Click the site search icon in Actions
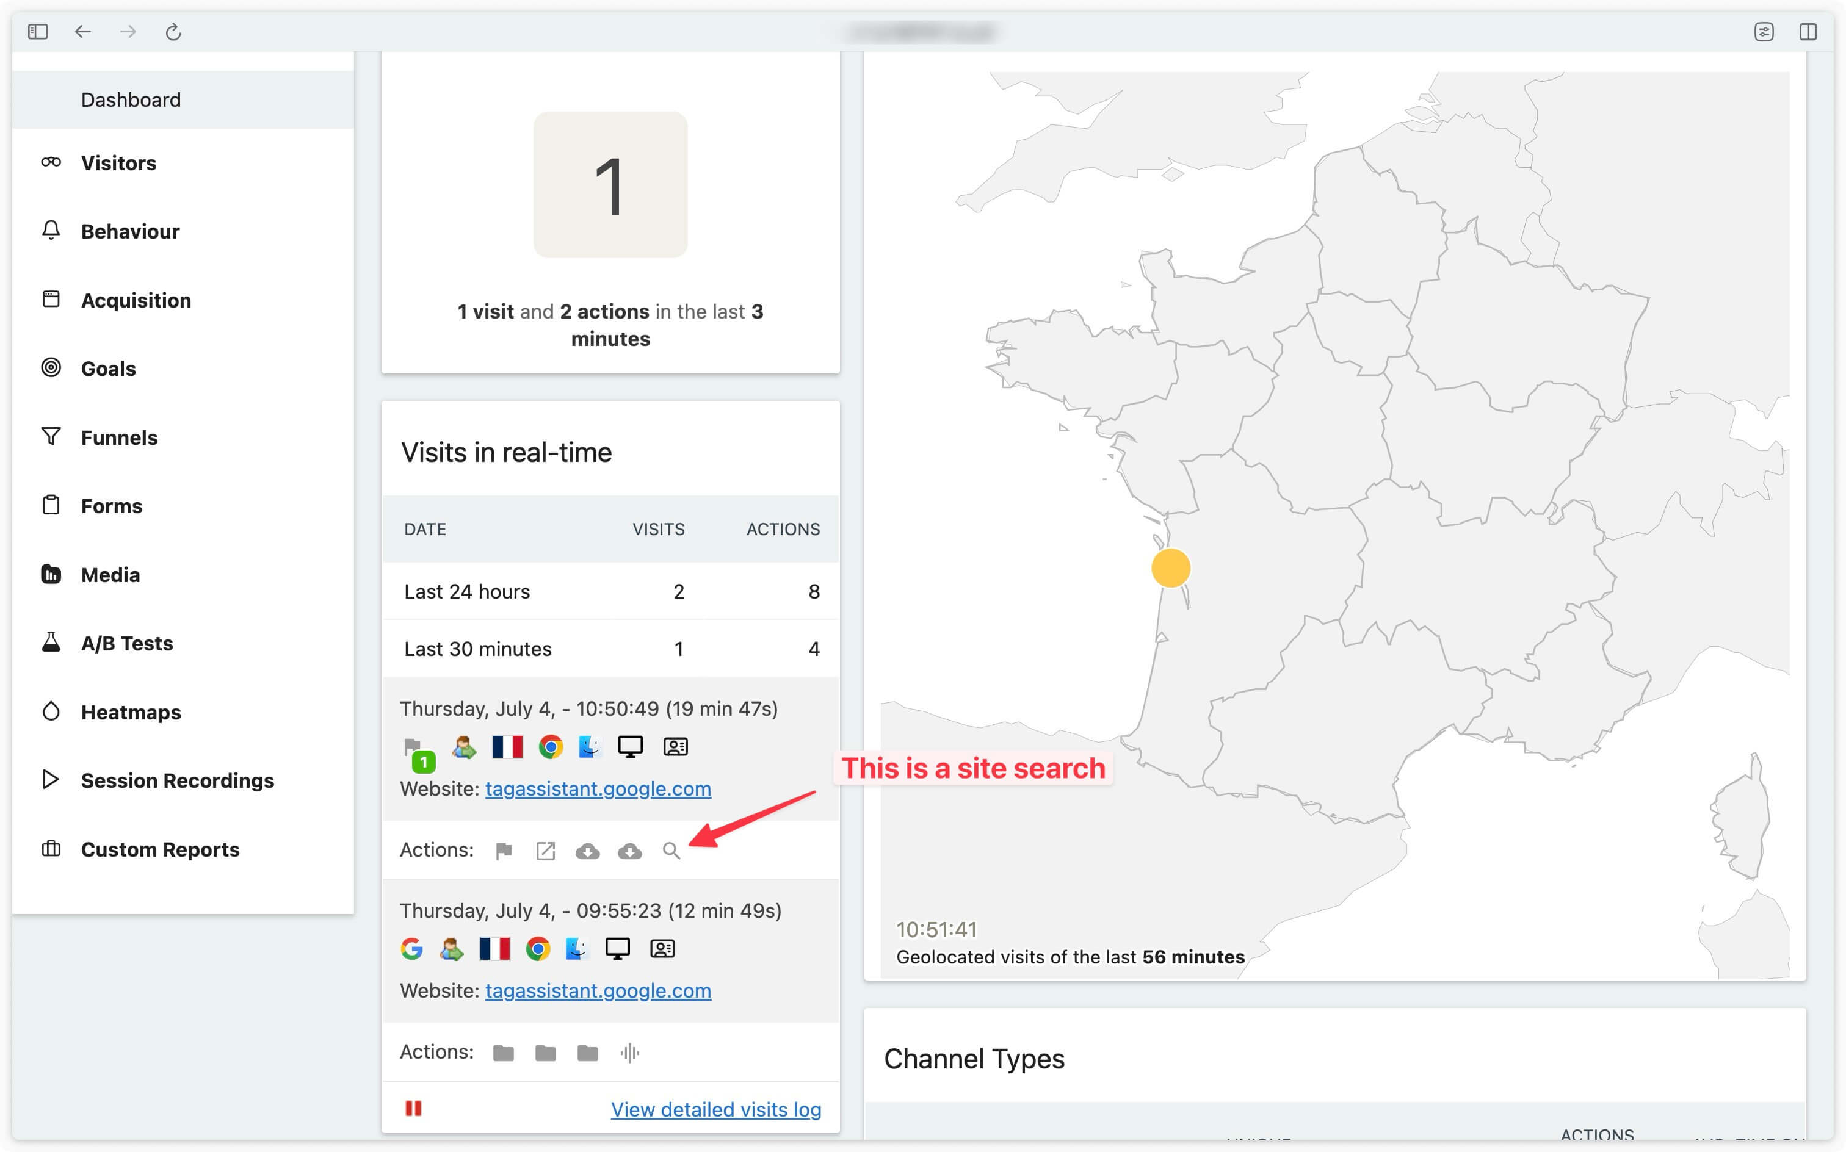1846x1152 pixels. click(671, 849)
